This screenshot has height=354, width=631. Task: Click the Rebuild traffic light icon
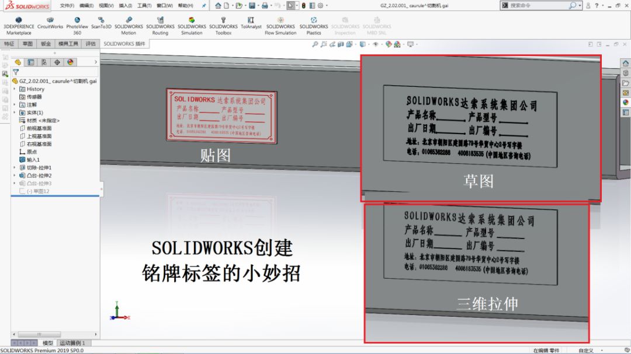tap(304, 6)
